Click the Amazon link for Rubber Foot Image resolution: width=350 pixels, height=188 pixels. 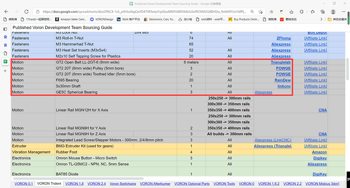pos(319,152)
